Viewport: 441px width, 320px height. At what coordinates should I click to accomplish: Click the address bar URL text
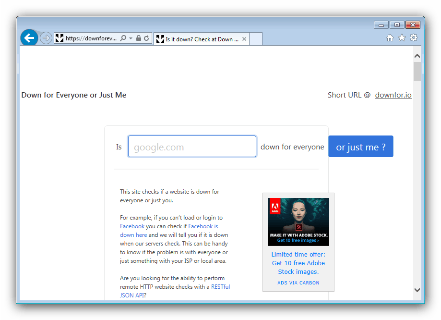91,38
